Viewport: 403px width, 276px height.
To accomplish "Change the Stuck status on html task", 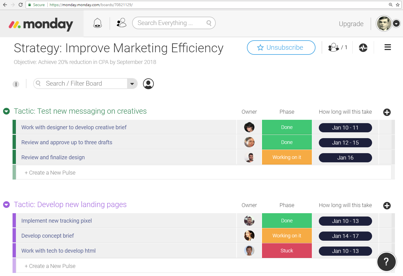I will [x=287, y=251].
